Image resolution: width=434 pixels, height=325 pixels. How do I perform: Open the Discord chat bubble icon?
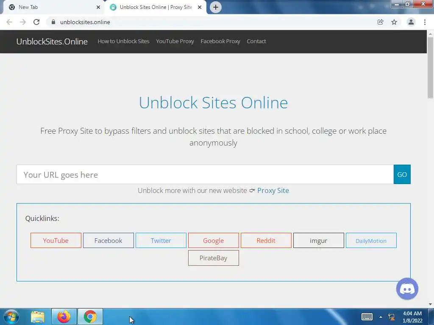click(407, 289)
